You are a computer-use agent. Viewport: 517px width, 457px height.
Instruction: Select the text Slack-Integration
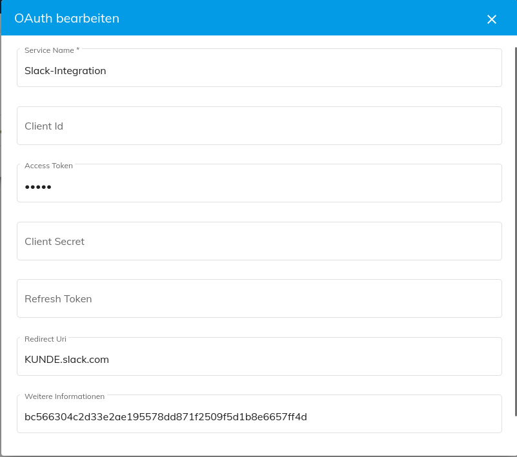65,71
